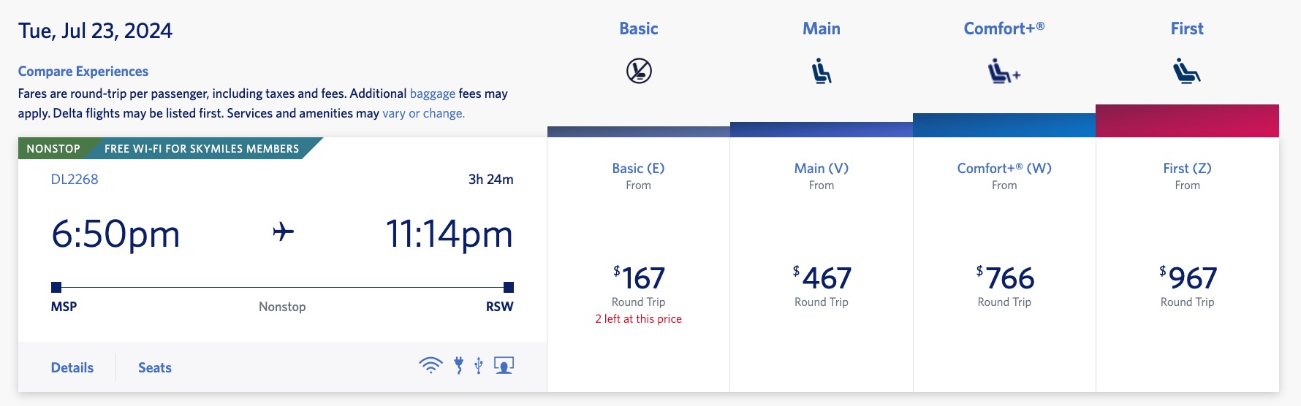Open Compare Experiences link
Viewport: 1301px width, 406px height.
tap(83, 71)
